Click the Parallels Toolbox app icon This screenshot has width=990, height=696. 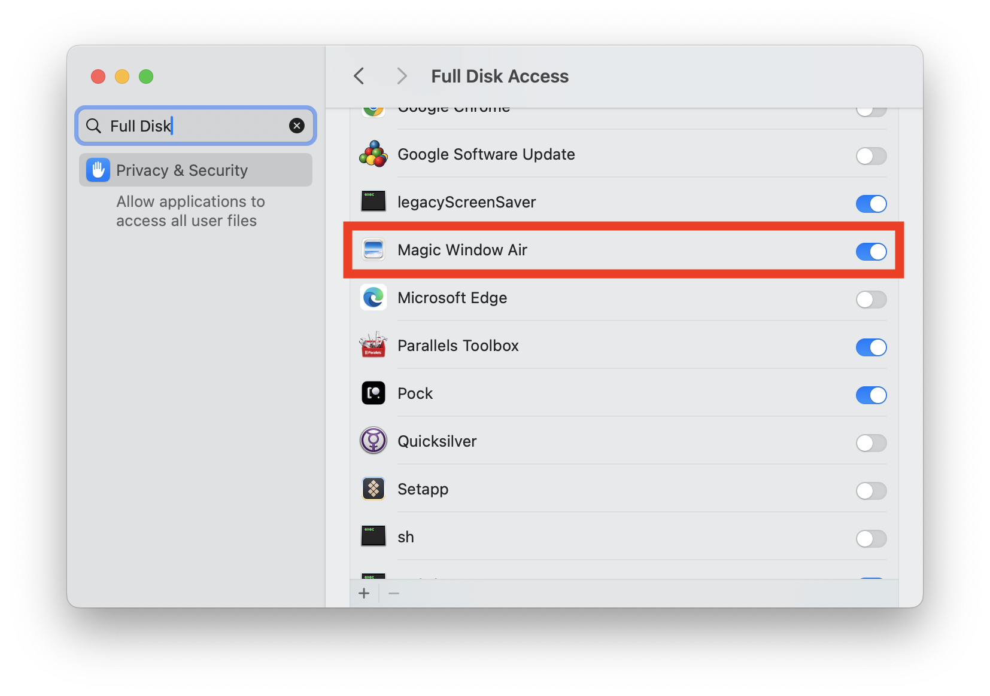pyautogui.click(x=373, y=345)
